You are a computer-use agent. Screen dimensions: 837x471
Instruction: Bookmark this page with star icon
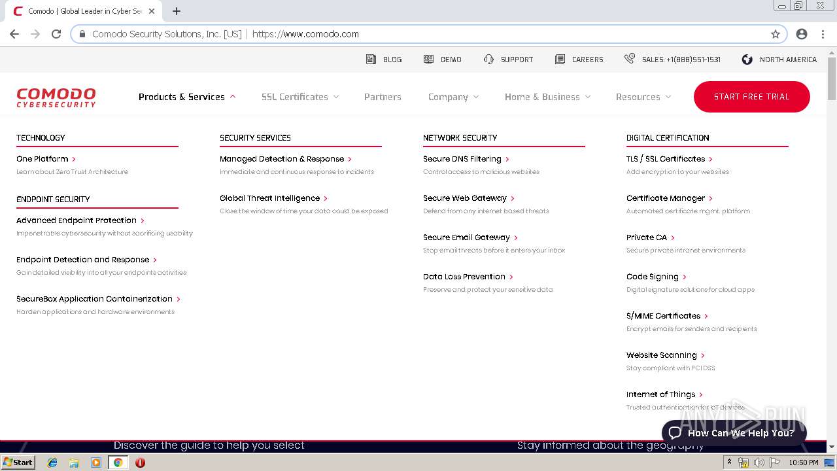776,34
